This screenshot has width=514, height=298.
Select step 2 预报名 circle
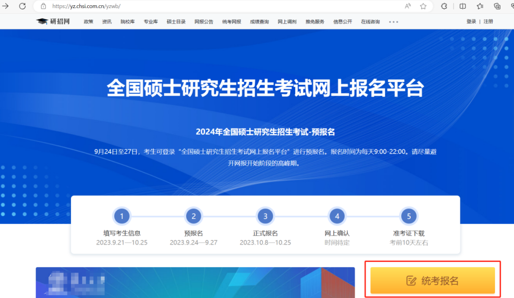pos(193,217)
